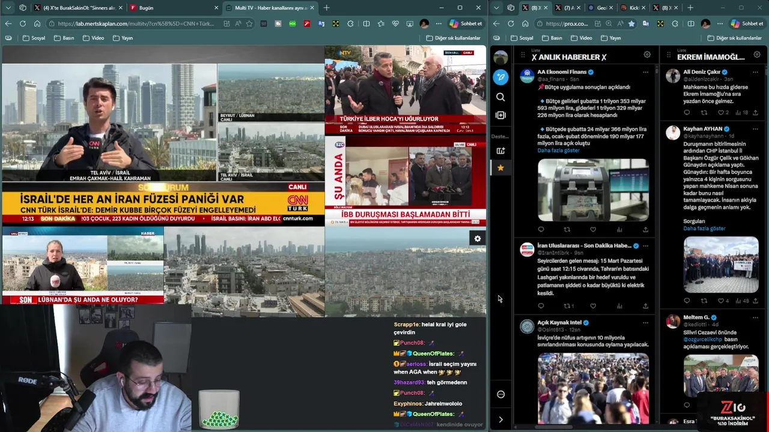Viewport: 769px width, 432px height.
Task: Open new tab in left browser
Action: click(x=326, y=8)
